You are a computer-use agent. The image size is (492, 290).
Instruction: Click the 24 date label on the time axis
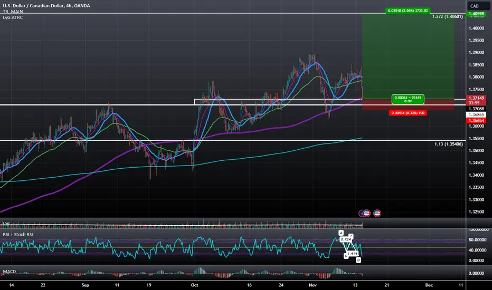(x=281, y=285)
